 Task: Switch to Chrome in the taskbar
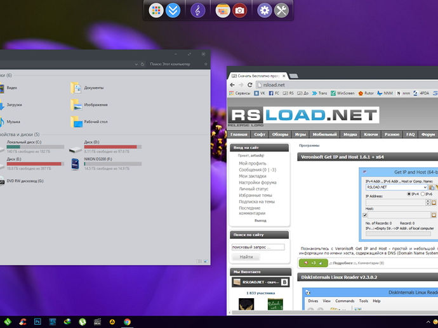pyautogui.click(x=127, y=322)
